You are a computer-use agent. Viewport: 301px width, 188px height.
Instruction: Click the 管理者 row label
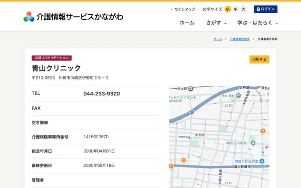coord(38,180)
